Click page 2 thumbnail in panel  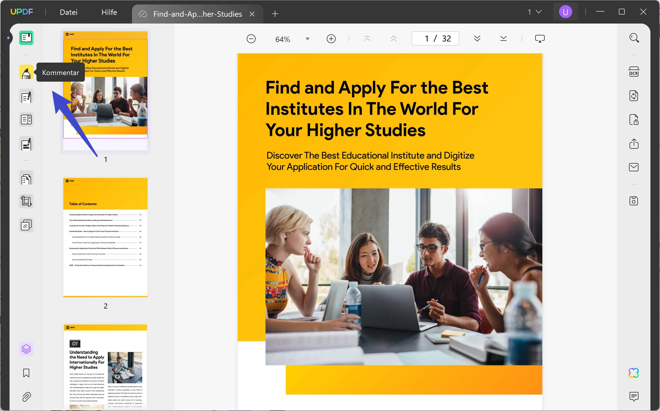[x=106, y=236]
